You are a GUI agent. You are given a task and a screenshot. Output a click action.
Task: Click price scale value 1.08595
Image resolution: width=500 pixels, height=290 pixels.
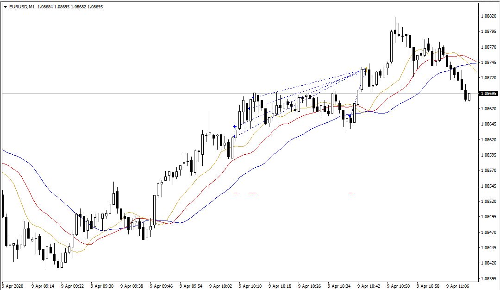488,155
